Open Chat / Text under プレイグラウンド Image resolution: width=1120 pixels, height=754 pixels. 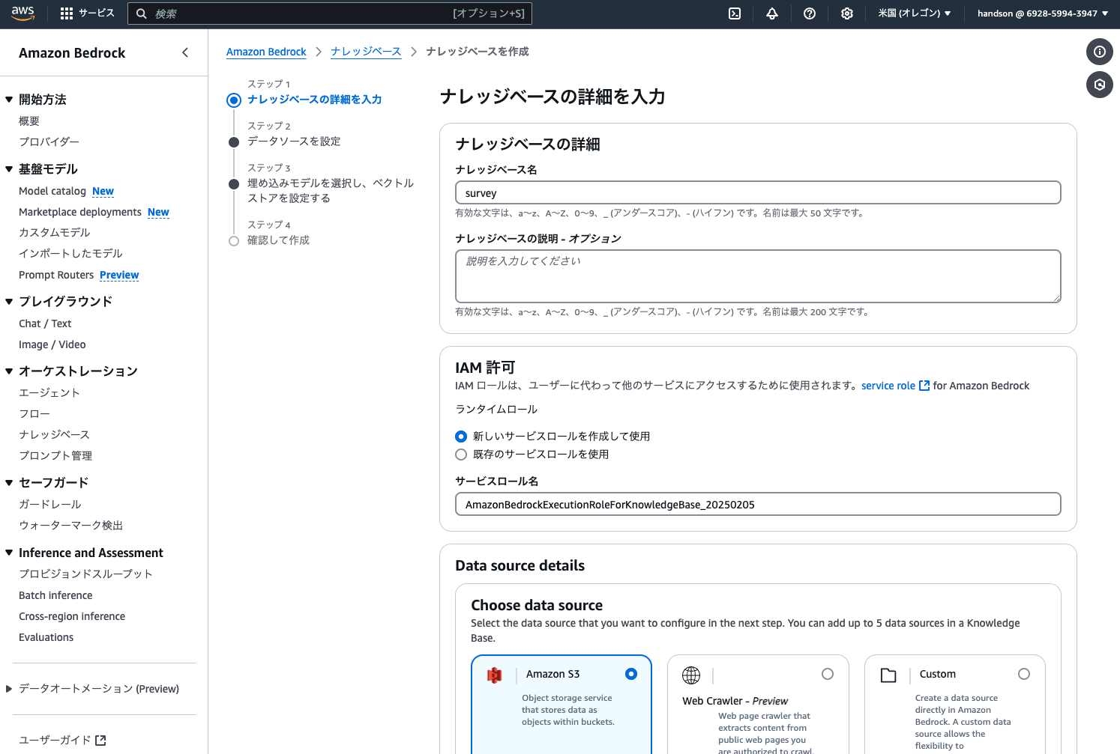click(45, 323)
